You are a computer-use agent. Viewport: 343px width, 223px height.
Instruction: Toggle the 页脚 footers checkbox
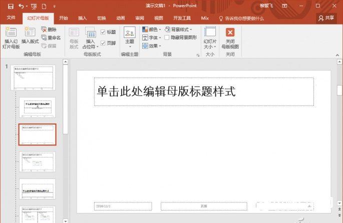[103, 43]
